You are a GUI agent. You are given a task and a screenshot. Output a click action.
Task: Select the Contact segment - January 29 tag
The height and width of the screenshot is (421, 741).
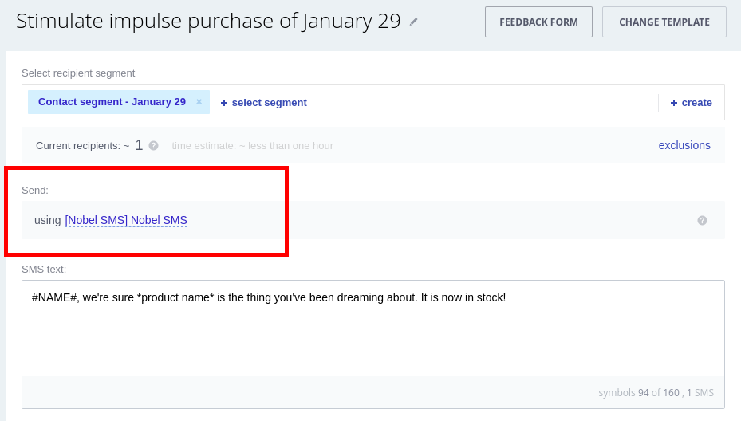click(112, 102)
